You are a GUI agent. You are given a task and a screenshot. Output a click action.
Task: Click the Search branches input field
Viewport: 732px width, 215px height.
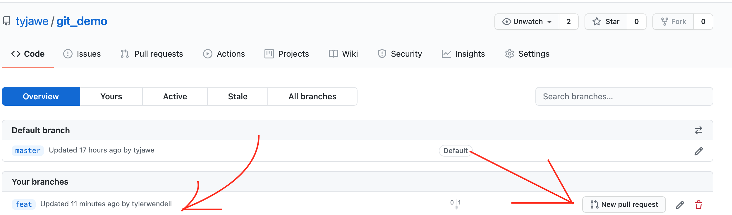(x=624, y=96)
